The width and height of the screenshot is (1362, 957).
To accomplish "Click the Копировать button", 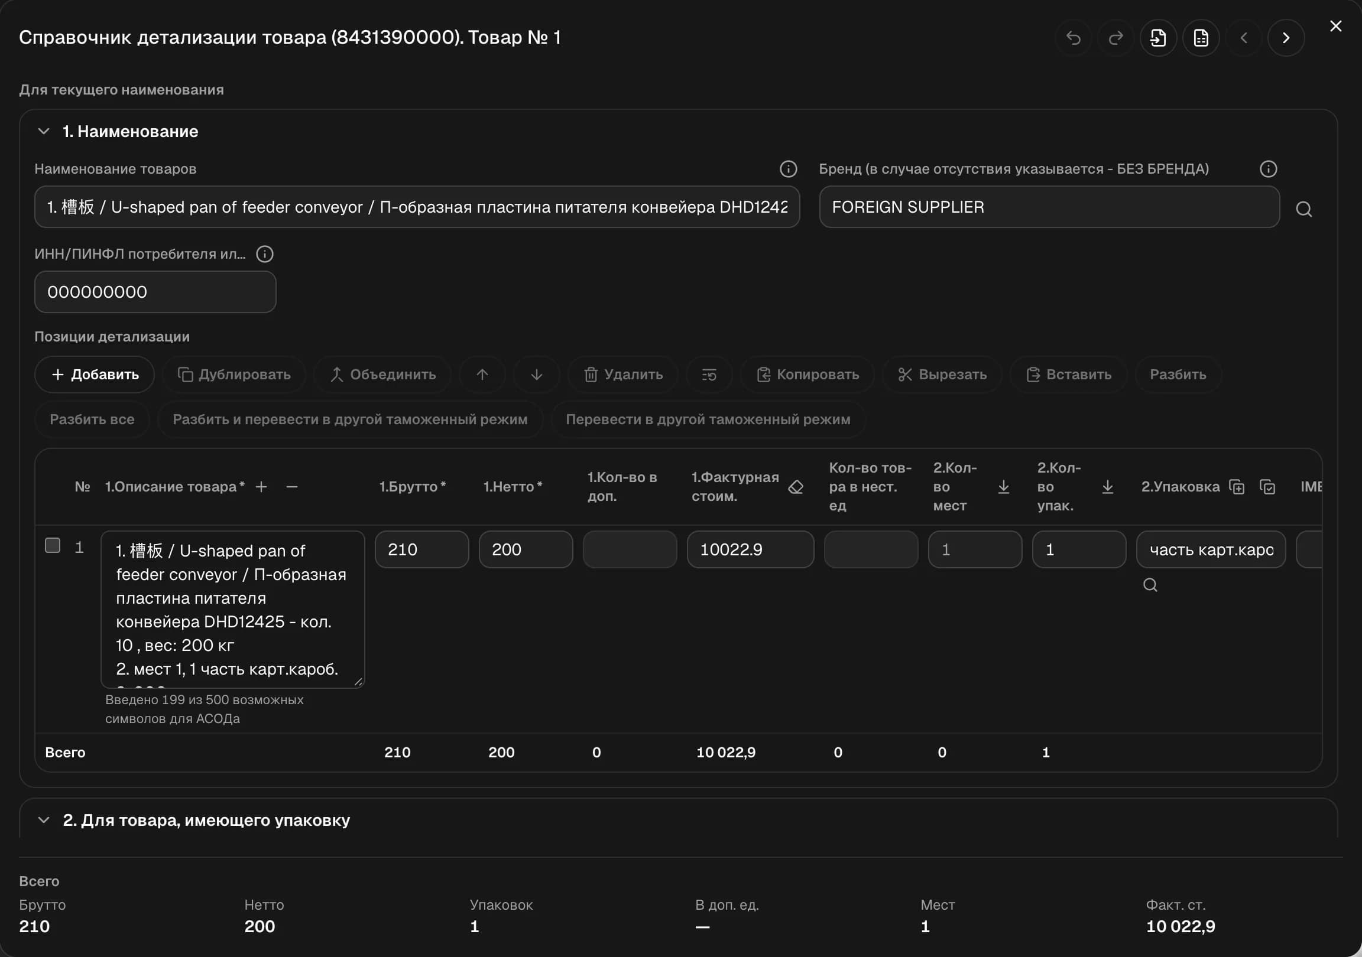I will click(808, 374).
